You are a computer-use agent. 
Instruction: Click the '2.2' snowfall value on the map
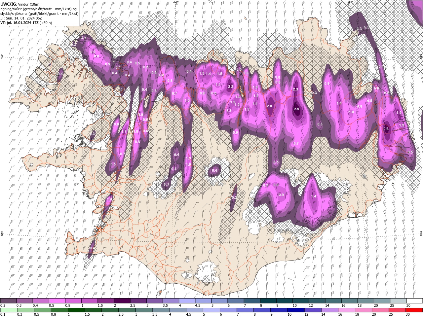(231, 87)
